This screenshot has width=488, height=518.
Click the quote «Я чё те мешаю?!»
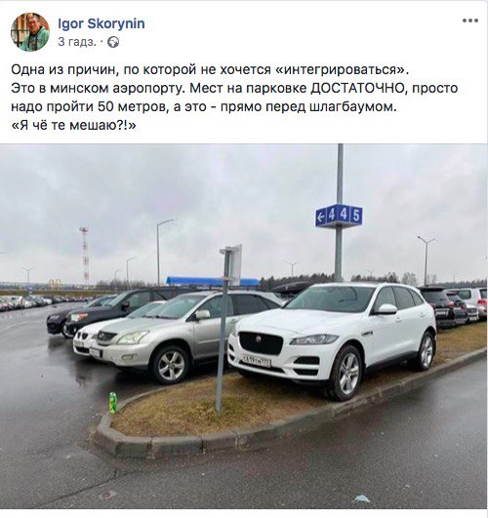coord(73,125)
